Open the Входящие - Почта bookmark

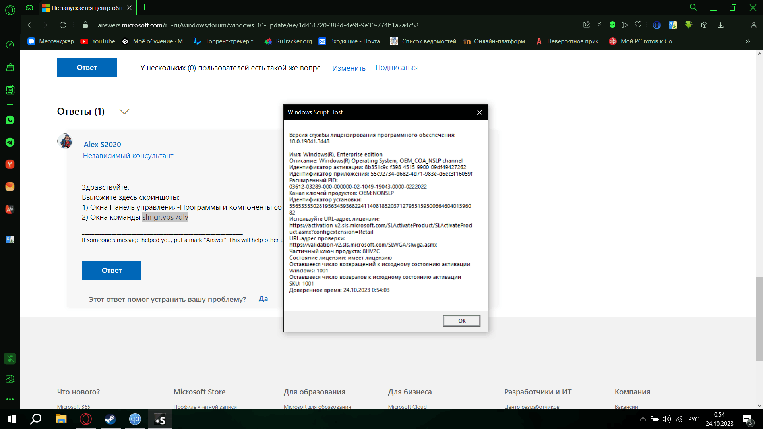click(351, 41)
